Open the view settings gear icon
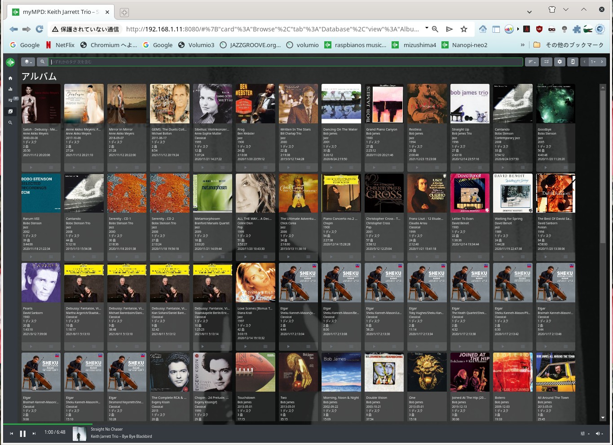The width and height of the screenshot is (613, 445). (x=560, y=62)
